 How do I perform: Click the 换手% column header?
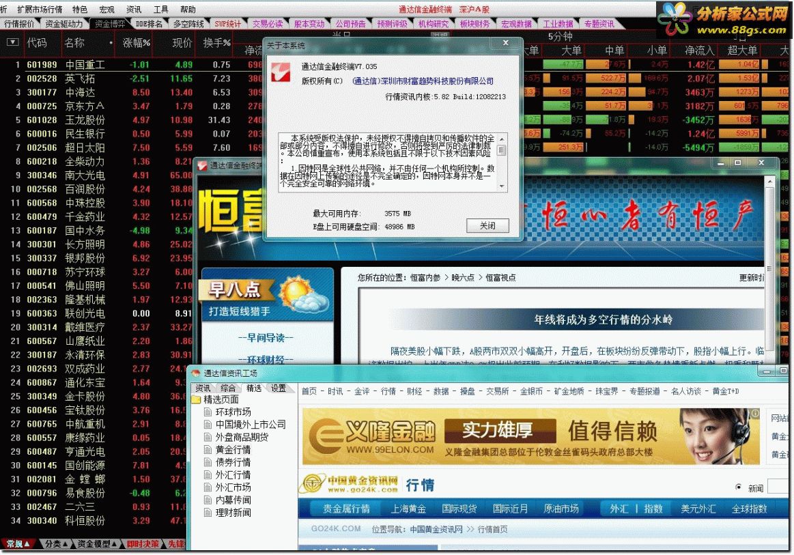pyautogui.click(x=216, y=42)
